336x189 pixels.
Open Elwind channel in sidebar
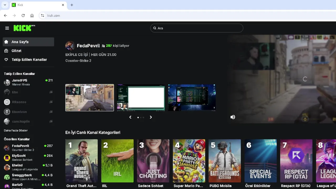click(x=28, y=167)
